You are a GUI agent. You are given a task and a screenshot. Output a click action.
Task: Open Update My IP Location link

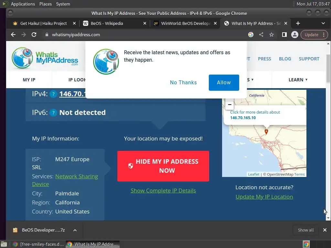click(x=264, y=197)
